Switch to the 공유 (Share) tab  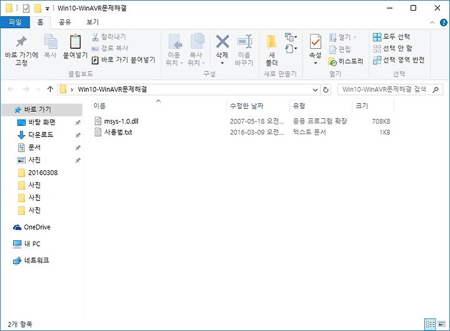65,22
